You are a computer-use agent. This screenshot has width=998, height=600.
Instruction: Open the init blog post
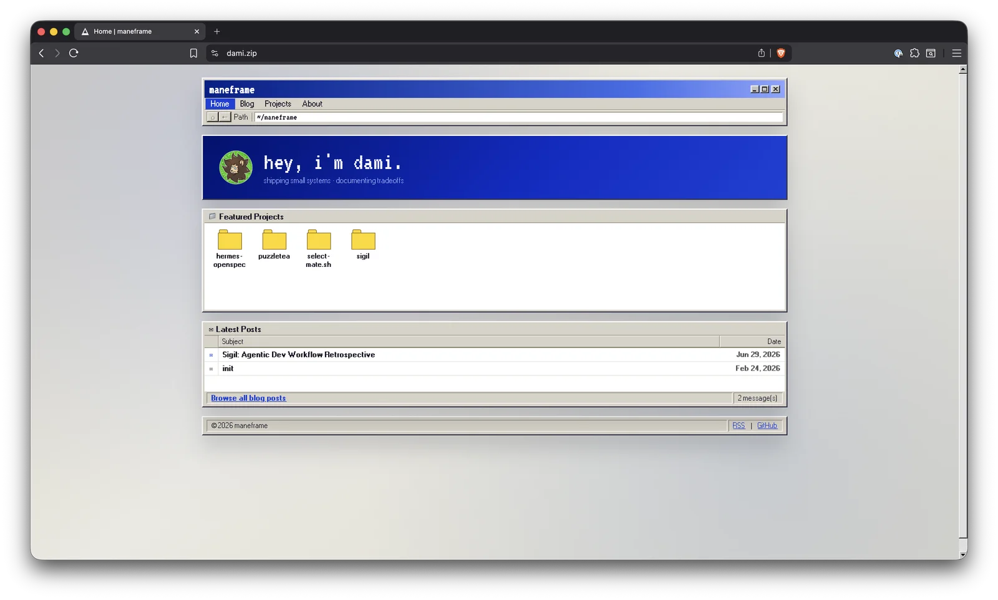(x=228, y=369)
